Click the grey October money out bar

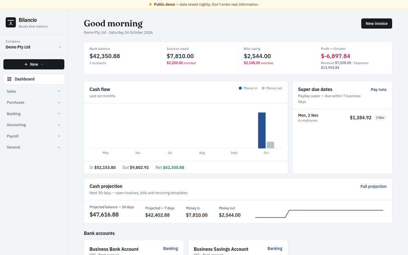coord(271,145)
